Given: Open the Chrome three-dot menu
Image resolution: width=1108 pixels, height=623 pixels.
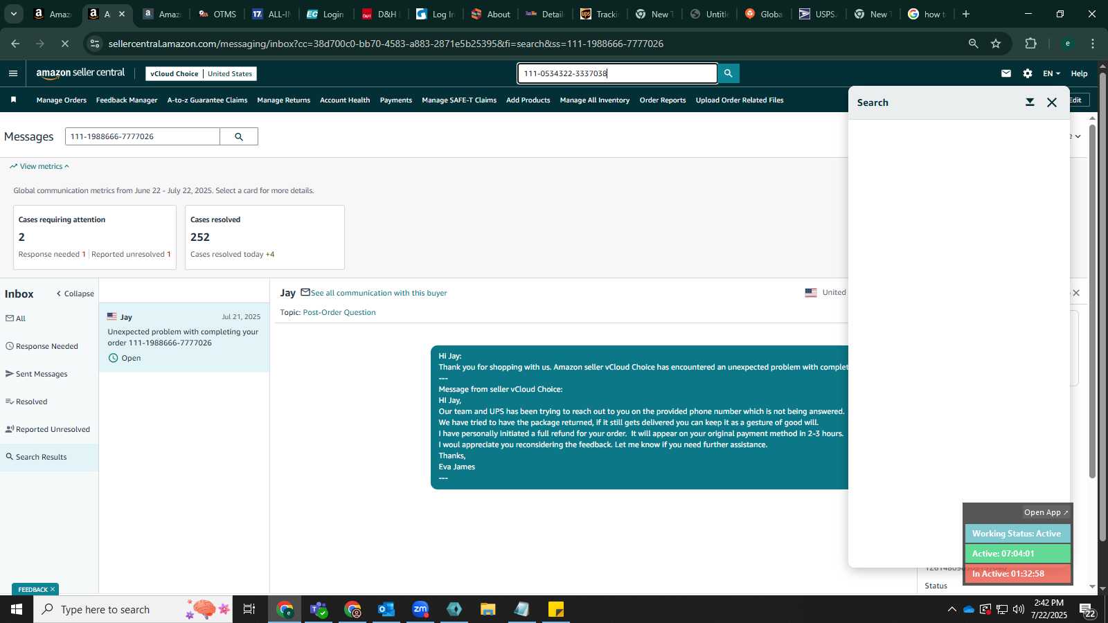Looking at the screenshot, I should [x=1093, y=44].
